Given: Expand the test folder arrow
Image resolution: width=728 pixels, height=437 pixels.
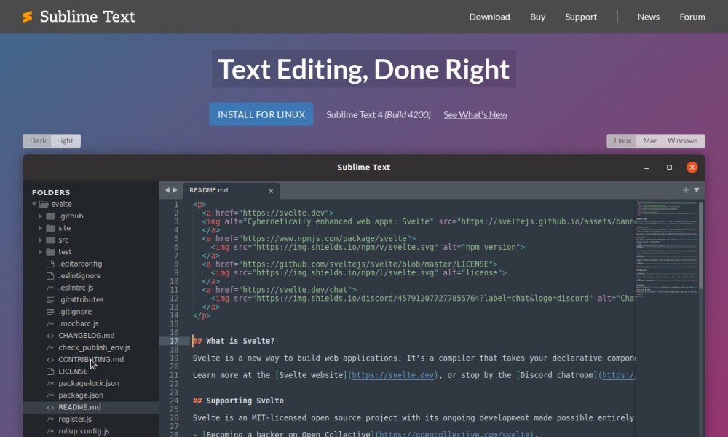Looking at the screenshot, I should pyautogui.click(x=41, y=252).
